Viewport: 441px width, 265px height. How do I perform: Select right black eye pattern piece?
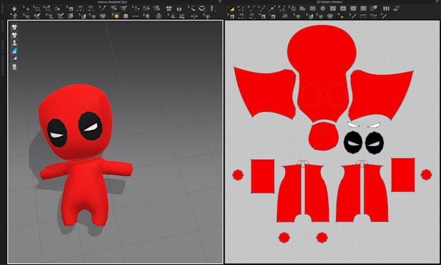point(374,143)
